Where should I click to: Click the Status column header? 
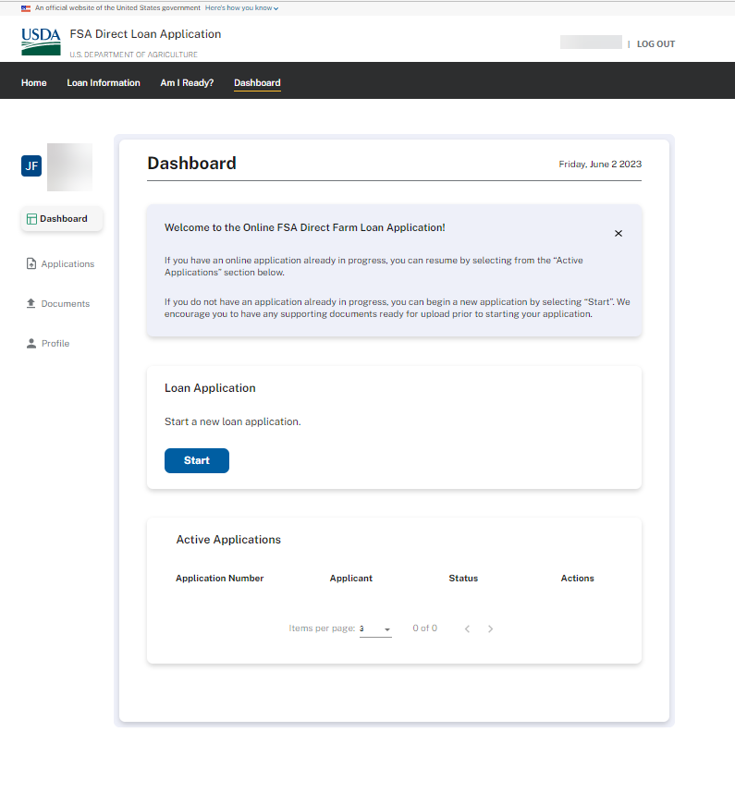(x=463, y=578)
